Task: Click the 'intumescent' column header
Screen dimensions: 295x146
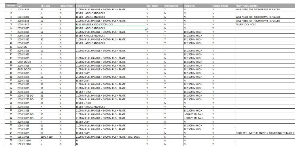Action: click(173, 6)
